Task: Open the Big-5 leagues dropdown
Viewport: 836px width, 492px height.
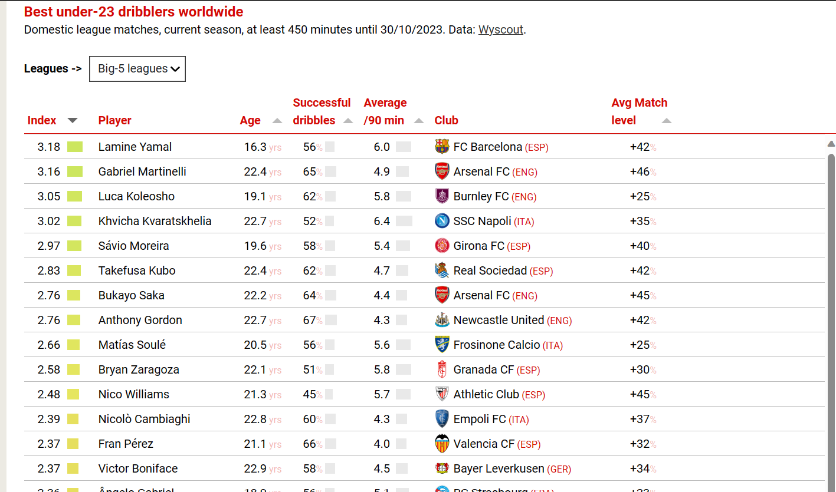Action: pyautogui.click(x=137, y=69)
